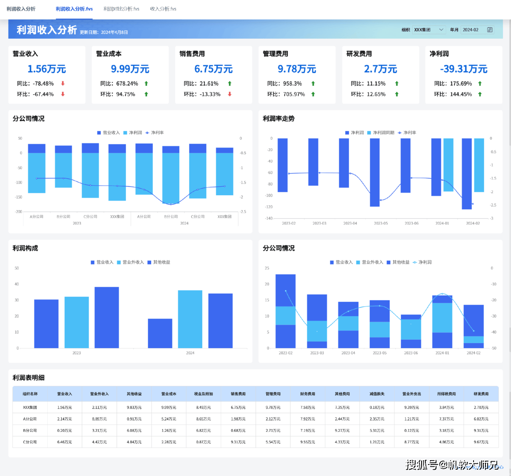The height and width of the screenshot is (476, 511).
Task: Click green up arrow beside 管理费用 同比
Action: 313,84
